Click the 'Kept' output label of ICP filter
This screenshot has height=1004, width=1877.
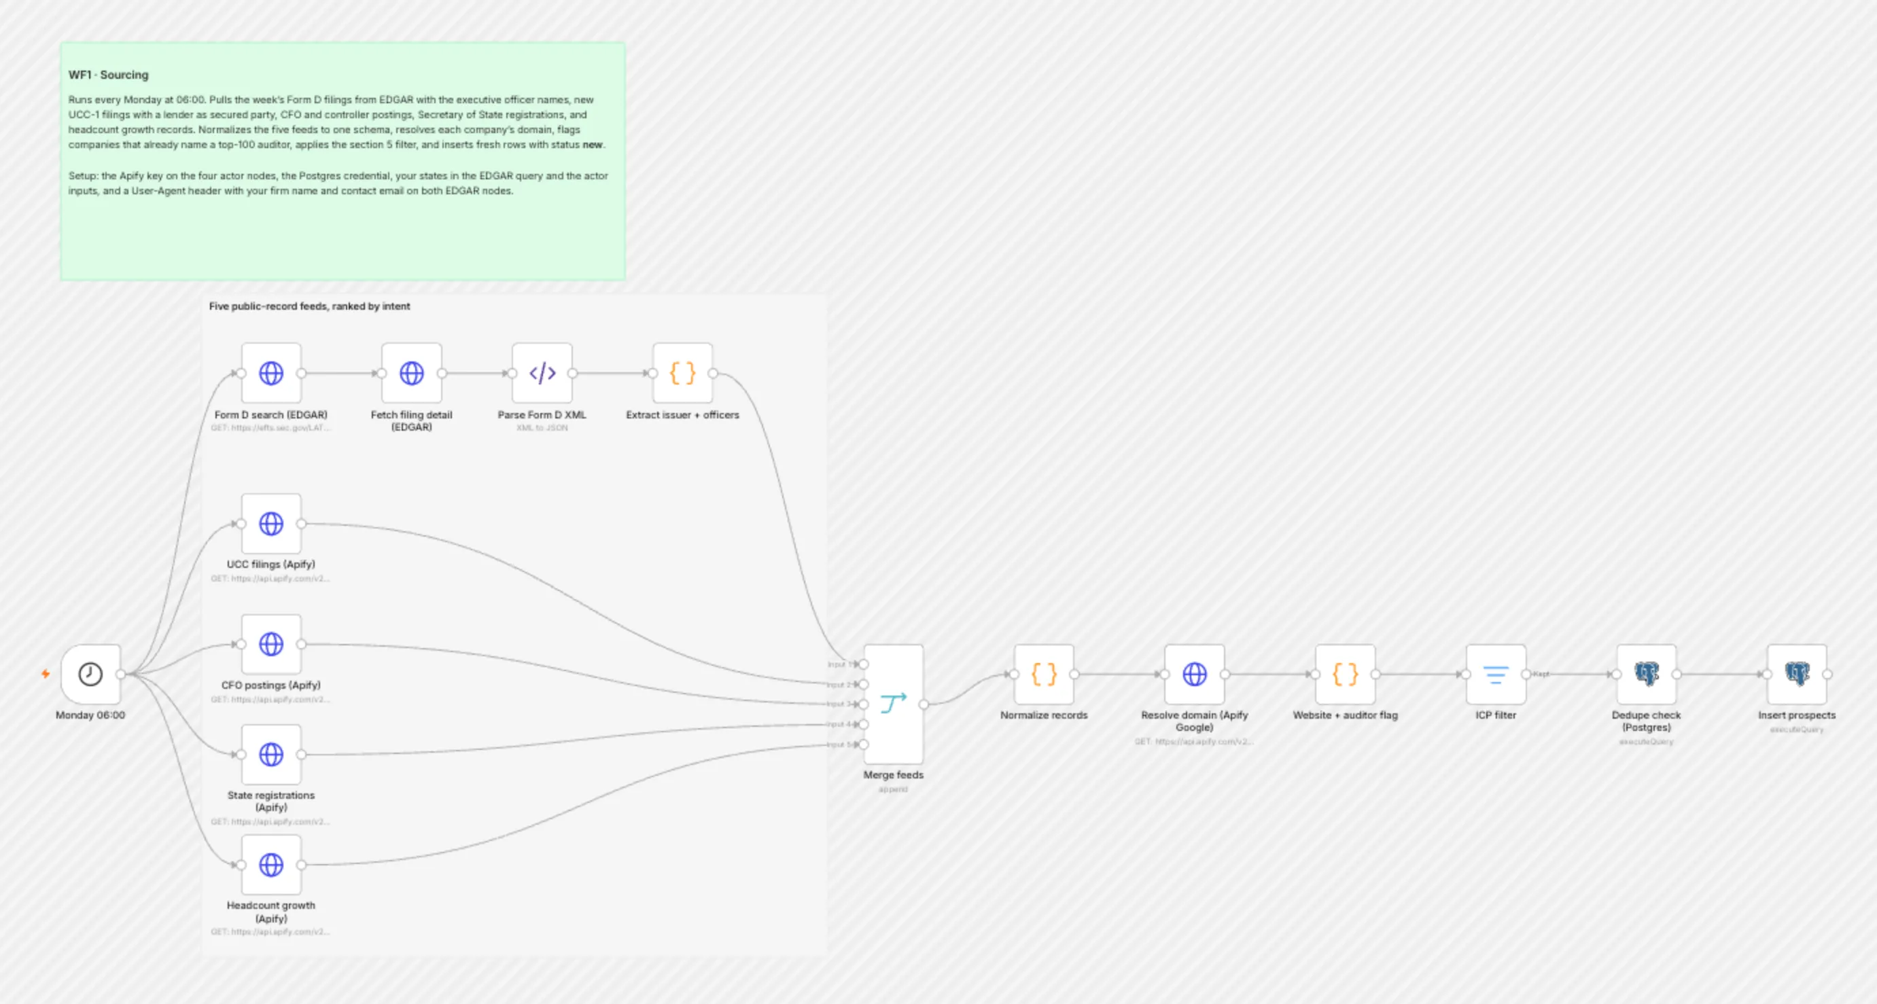coord(1541,674)
